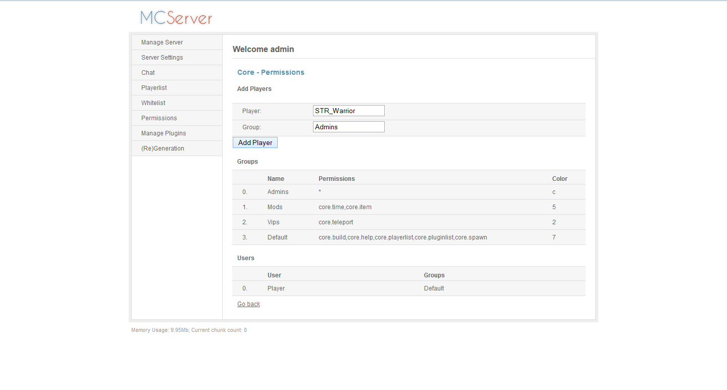Focus the Group input field

[348, 127]
